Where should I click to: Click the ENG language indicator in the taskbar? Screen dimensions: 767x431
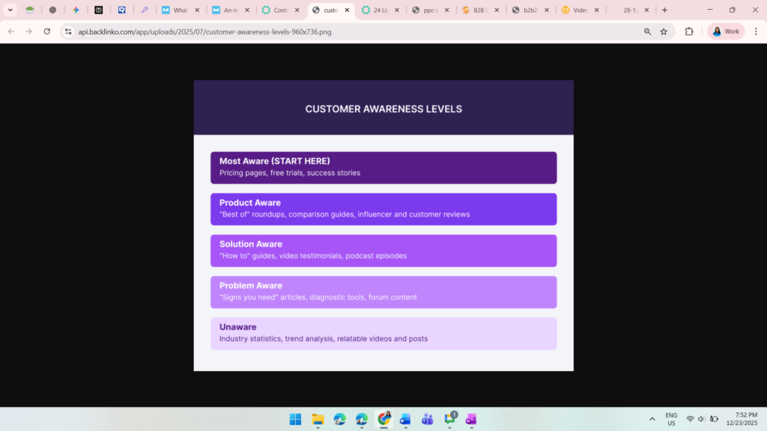[x=671, y=419]
